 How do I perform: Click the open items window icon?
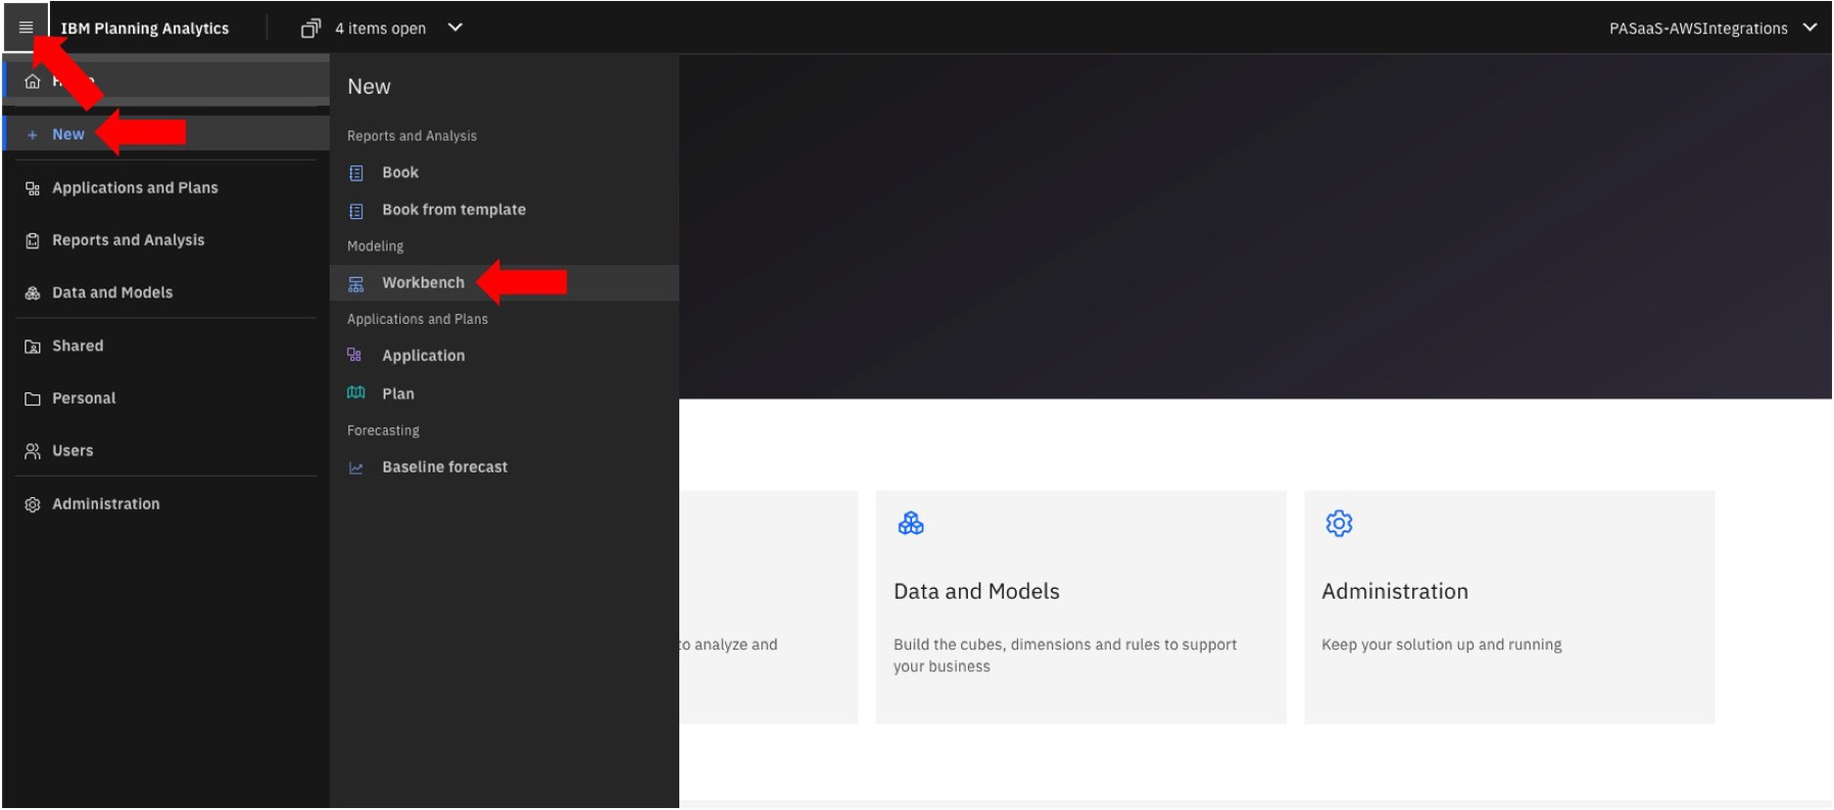pos(310,28)
